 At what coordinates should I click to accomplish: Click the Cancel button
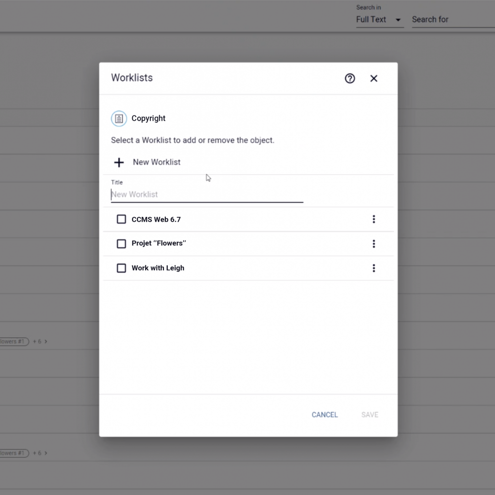pyautogui.click(x=325, y=414)
